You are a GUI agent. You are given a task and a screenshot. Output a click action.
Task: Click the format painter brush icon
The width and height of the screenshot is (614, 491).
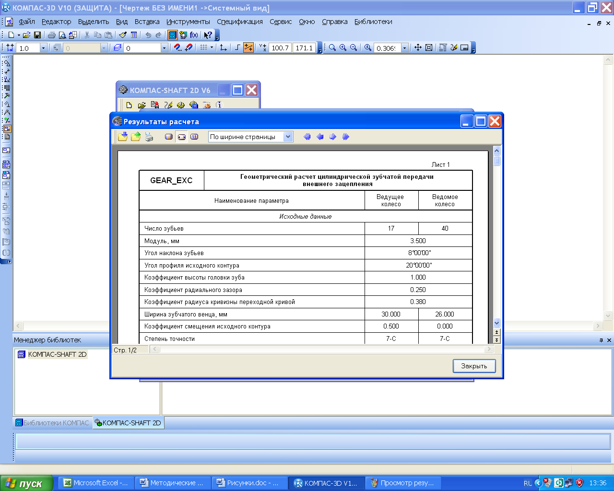coord(123,35)
